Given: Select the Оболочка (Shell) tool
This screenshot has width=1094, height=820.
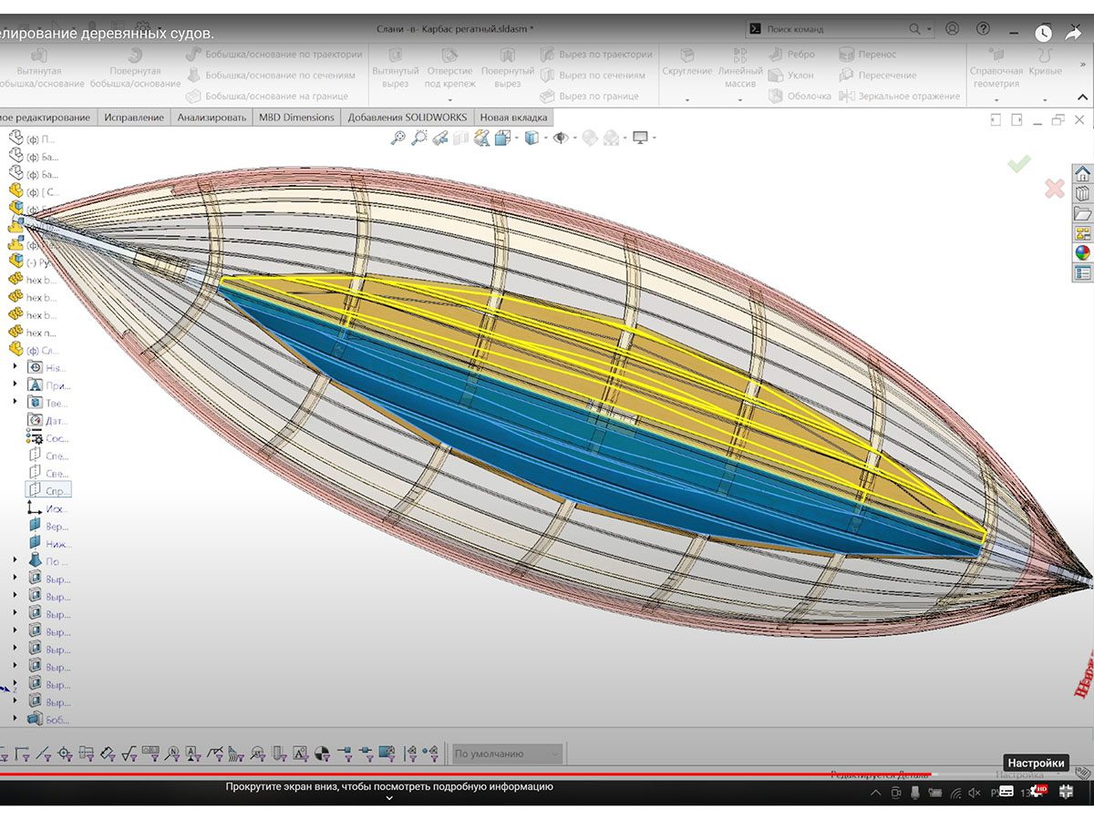Looking at the screenshot, I should click(x=798, y=96).
